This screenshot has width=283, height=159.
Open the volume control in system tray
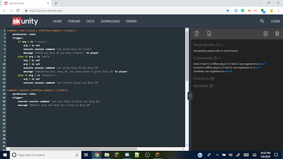(x=231, y=155)
